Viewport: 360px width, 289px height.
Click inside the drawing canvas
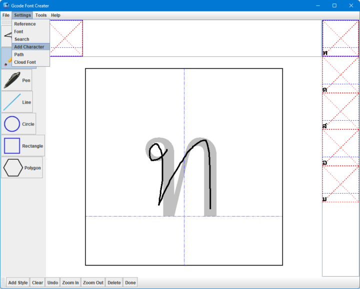[x=184, y=167]
